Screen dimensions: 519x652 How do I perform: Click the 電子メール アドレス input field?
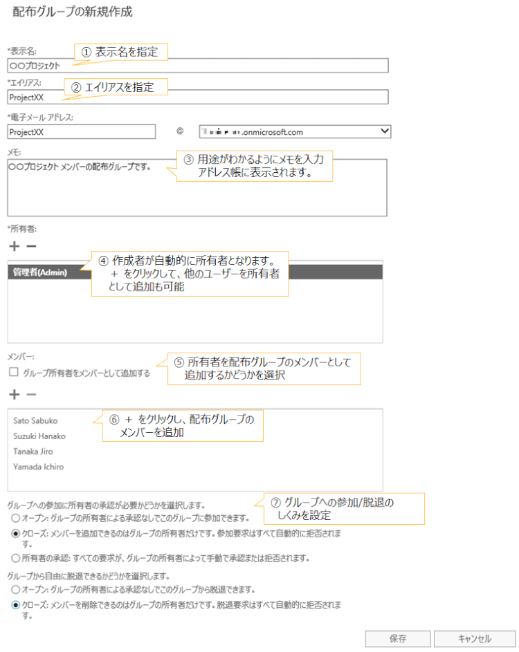82,132
